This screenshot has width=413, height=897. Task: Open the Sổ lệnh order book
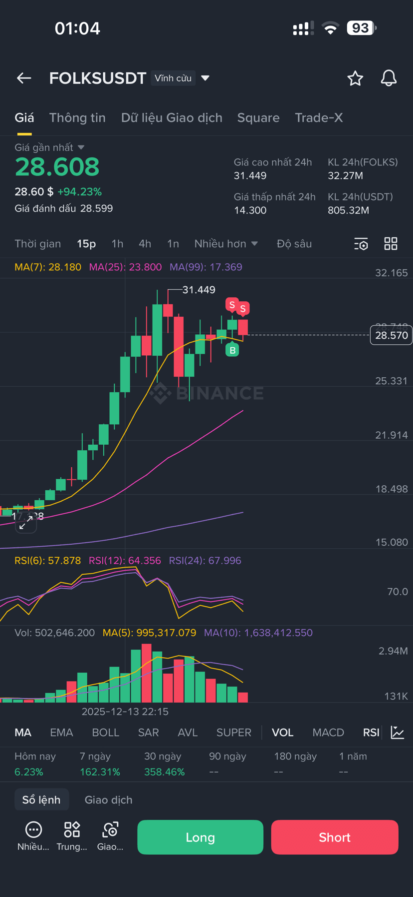coord(41,800)
